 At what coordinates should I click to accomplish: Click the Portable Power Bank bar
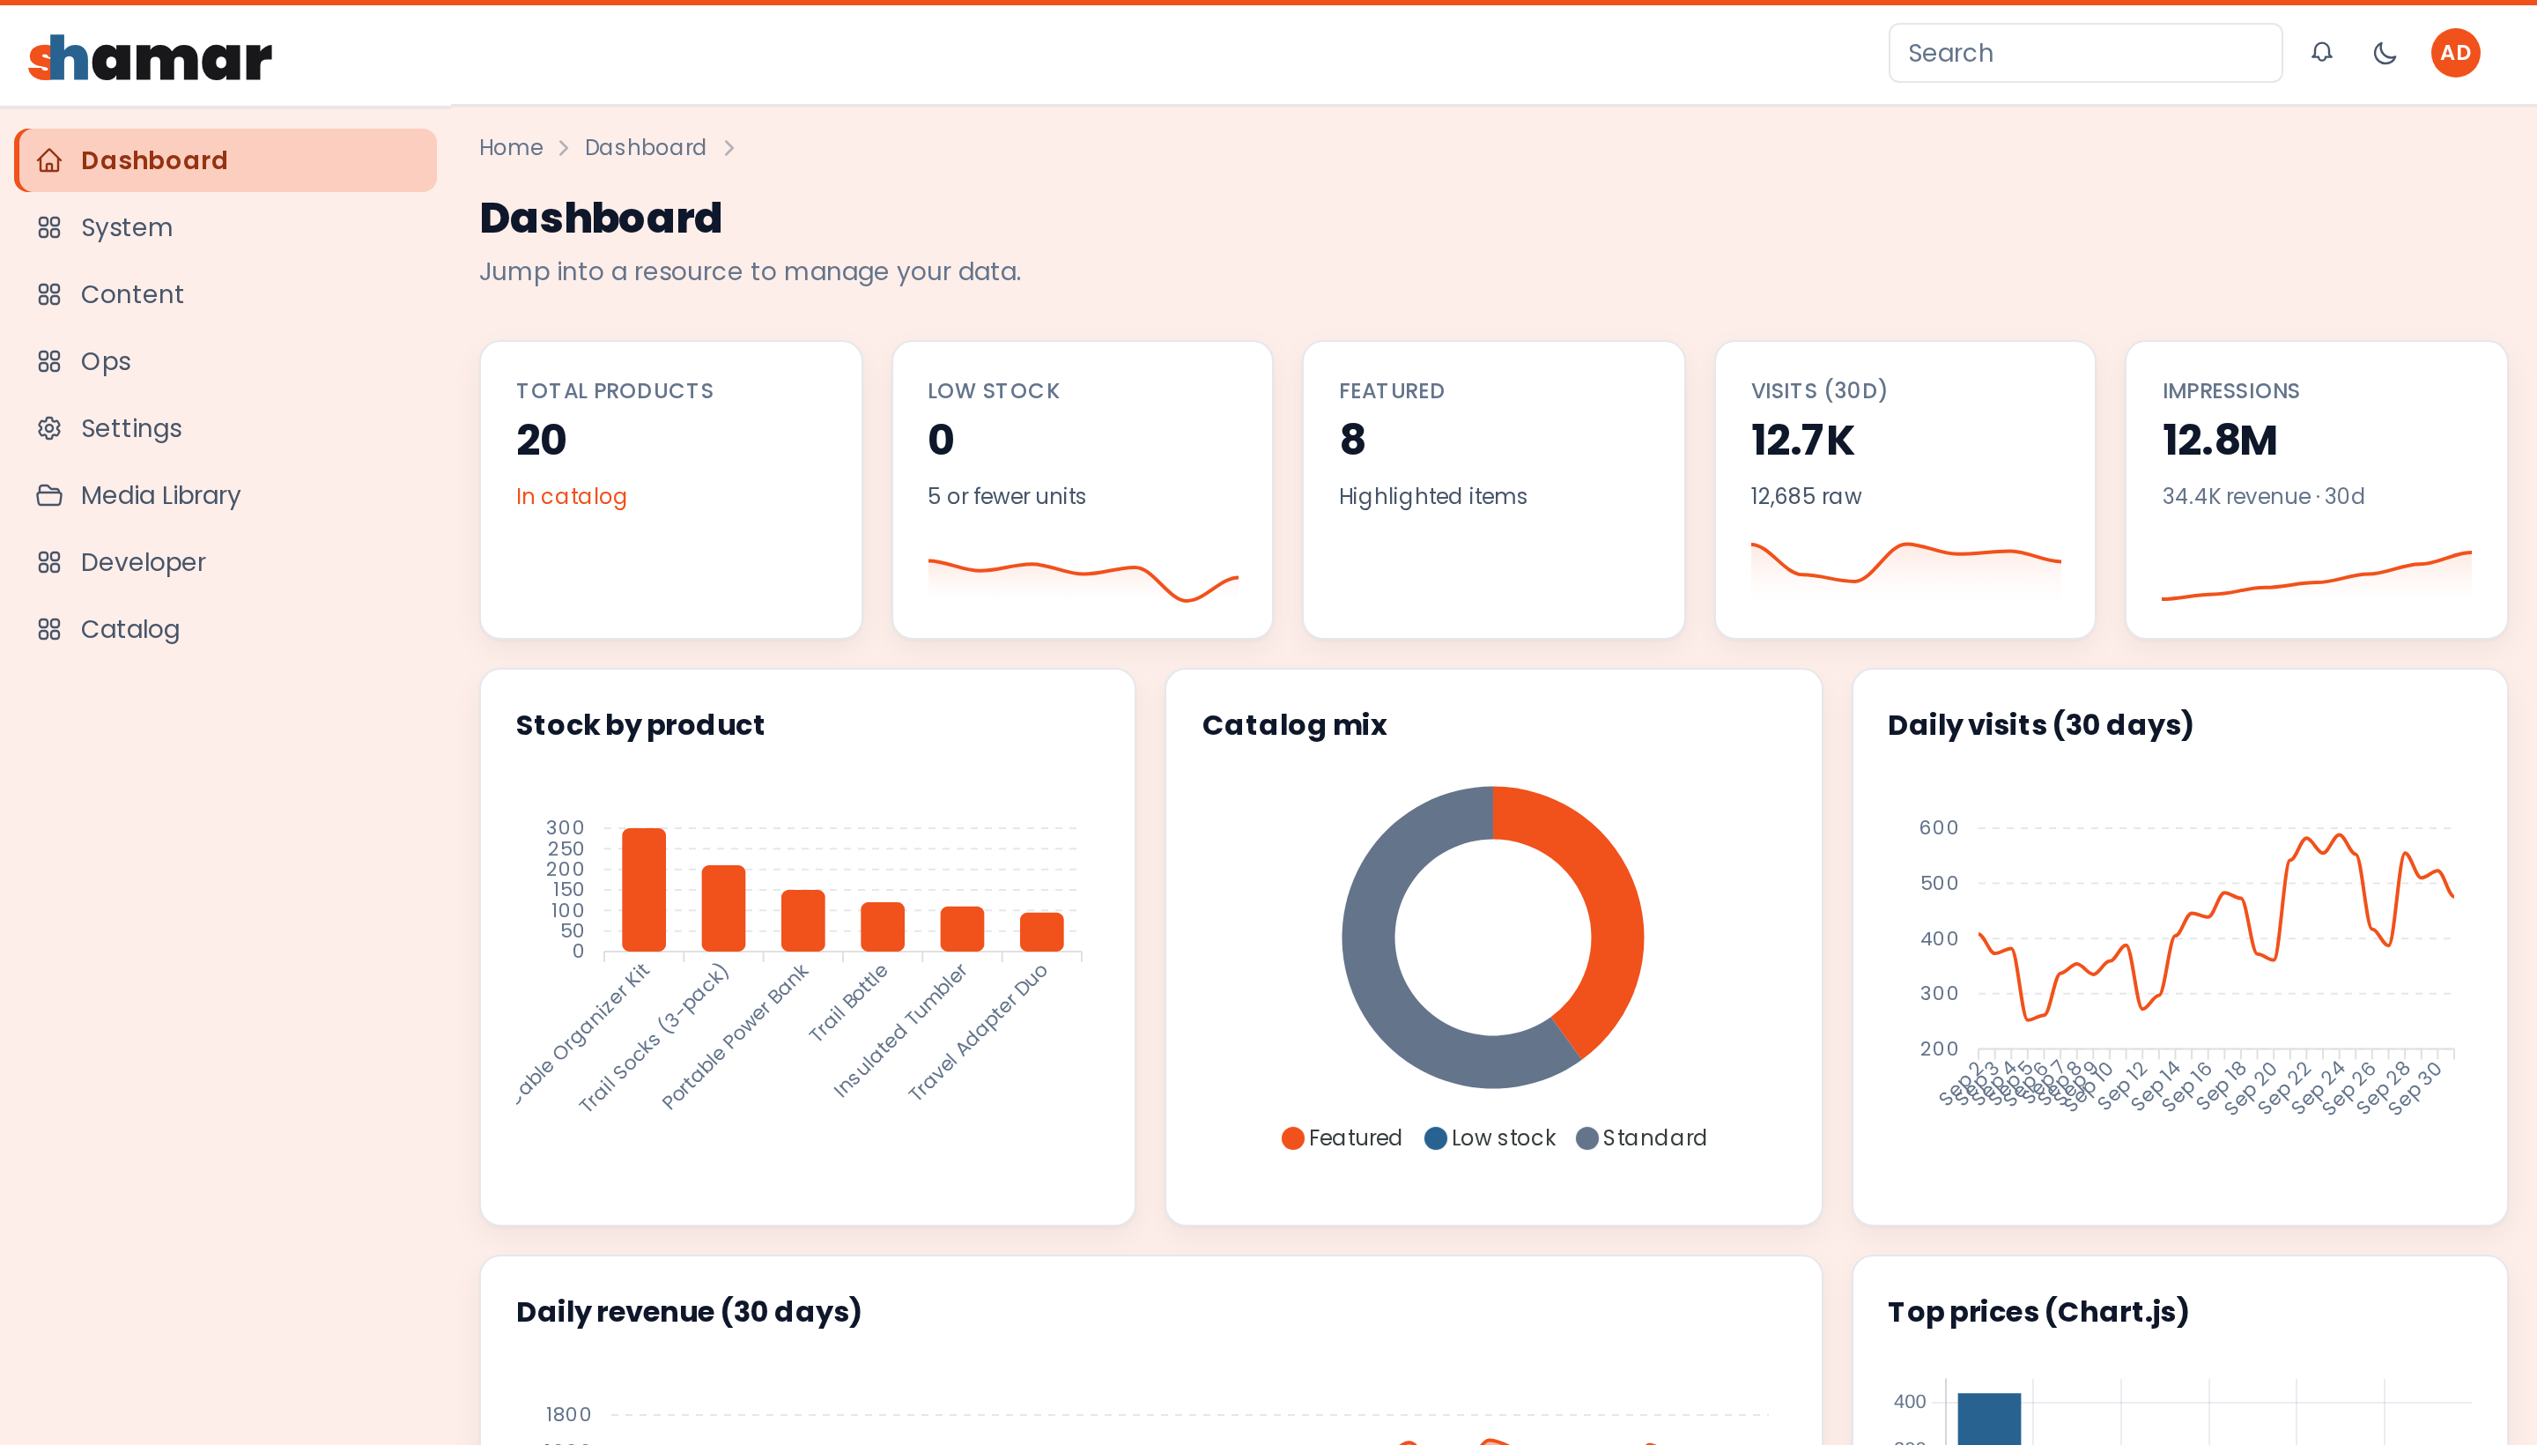(x=803, y=920)
